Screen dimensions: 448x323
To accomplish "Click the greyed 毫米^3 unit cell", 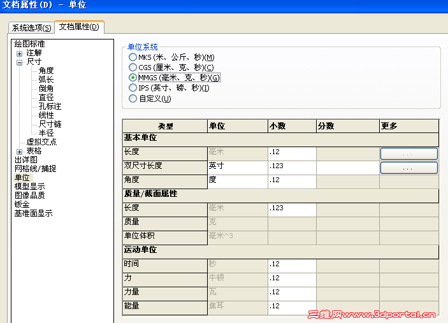I will tap(238, 238).
